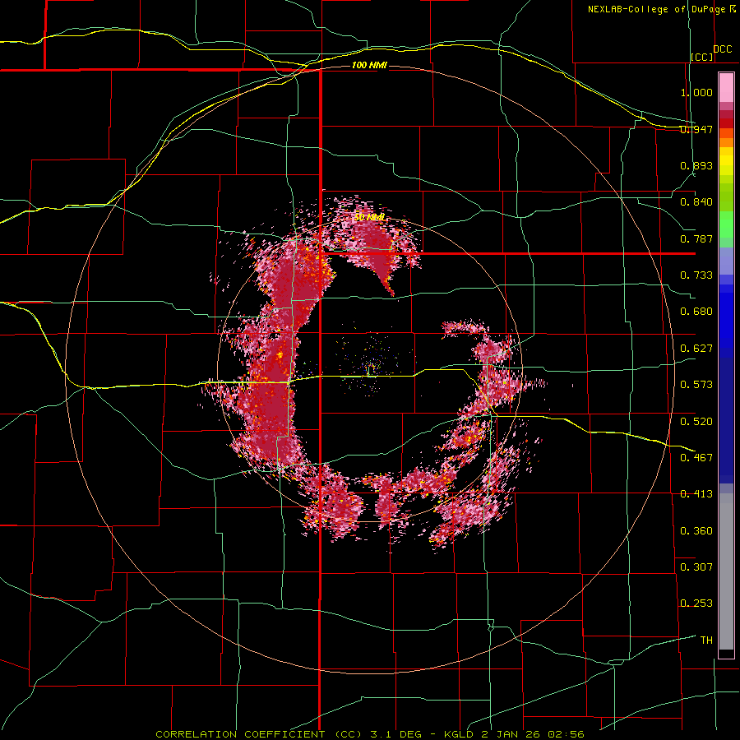740x740 pixels.
Task: Click the 0.840 scale value
Action: tap(696, 202)
